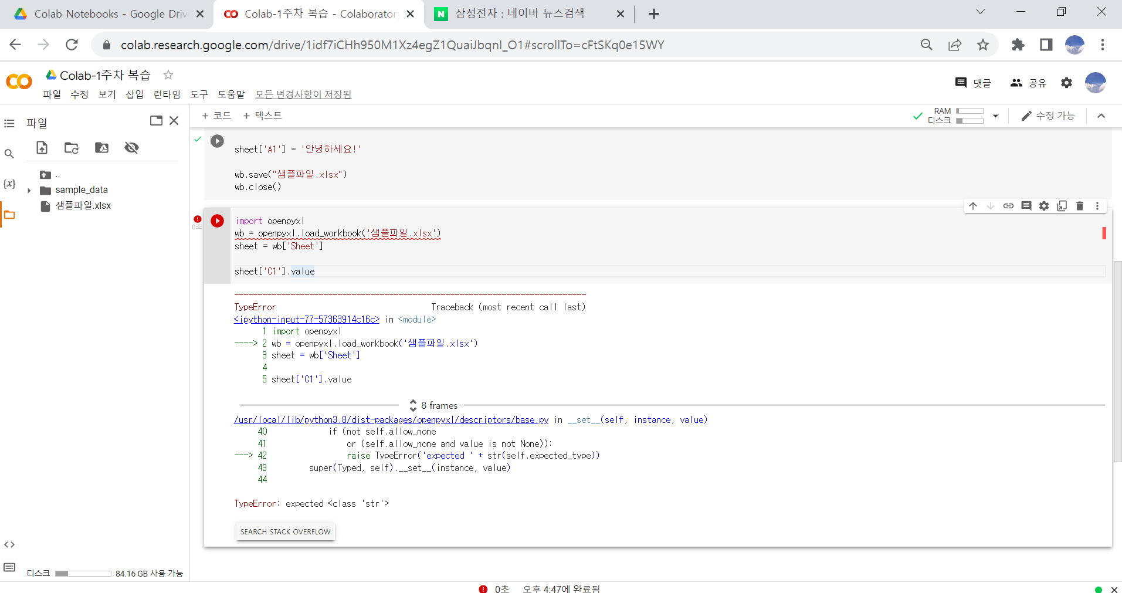
Task: Add comment to cell icon
Action: pyautogui.click(x=1026, y=206)
